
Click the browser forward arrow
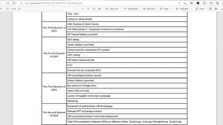point(8,3)
